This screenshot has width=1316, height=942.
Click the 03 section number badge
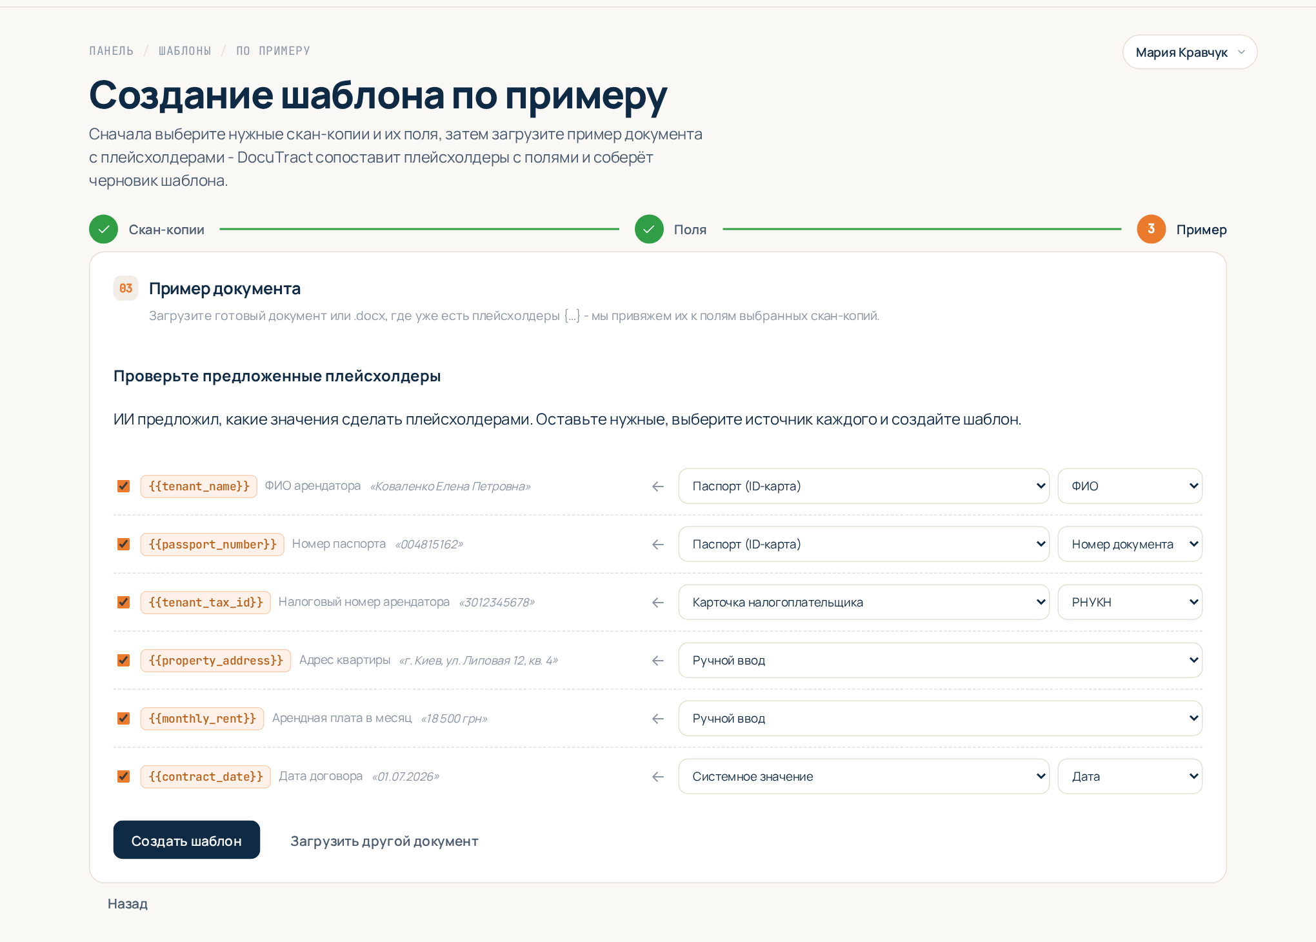pyautogui.click(x=126, y=288)
